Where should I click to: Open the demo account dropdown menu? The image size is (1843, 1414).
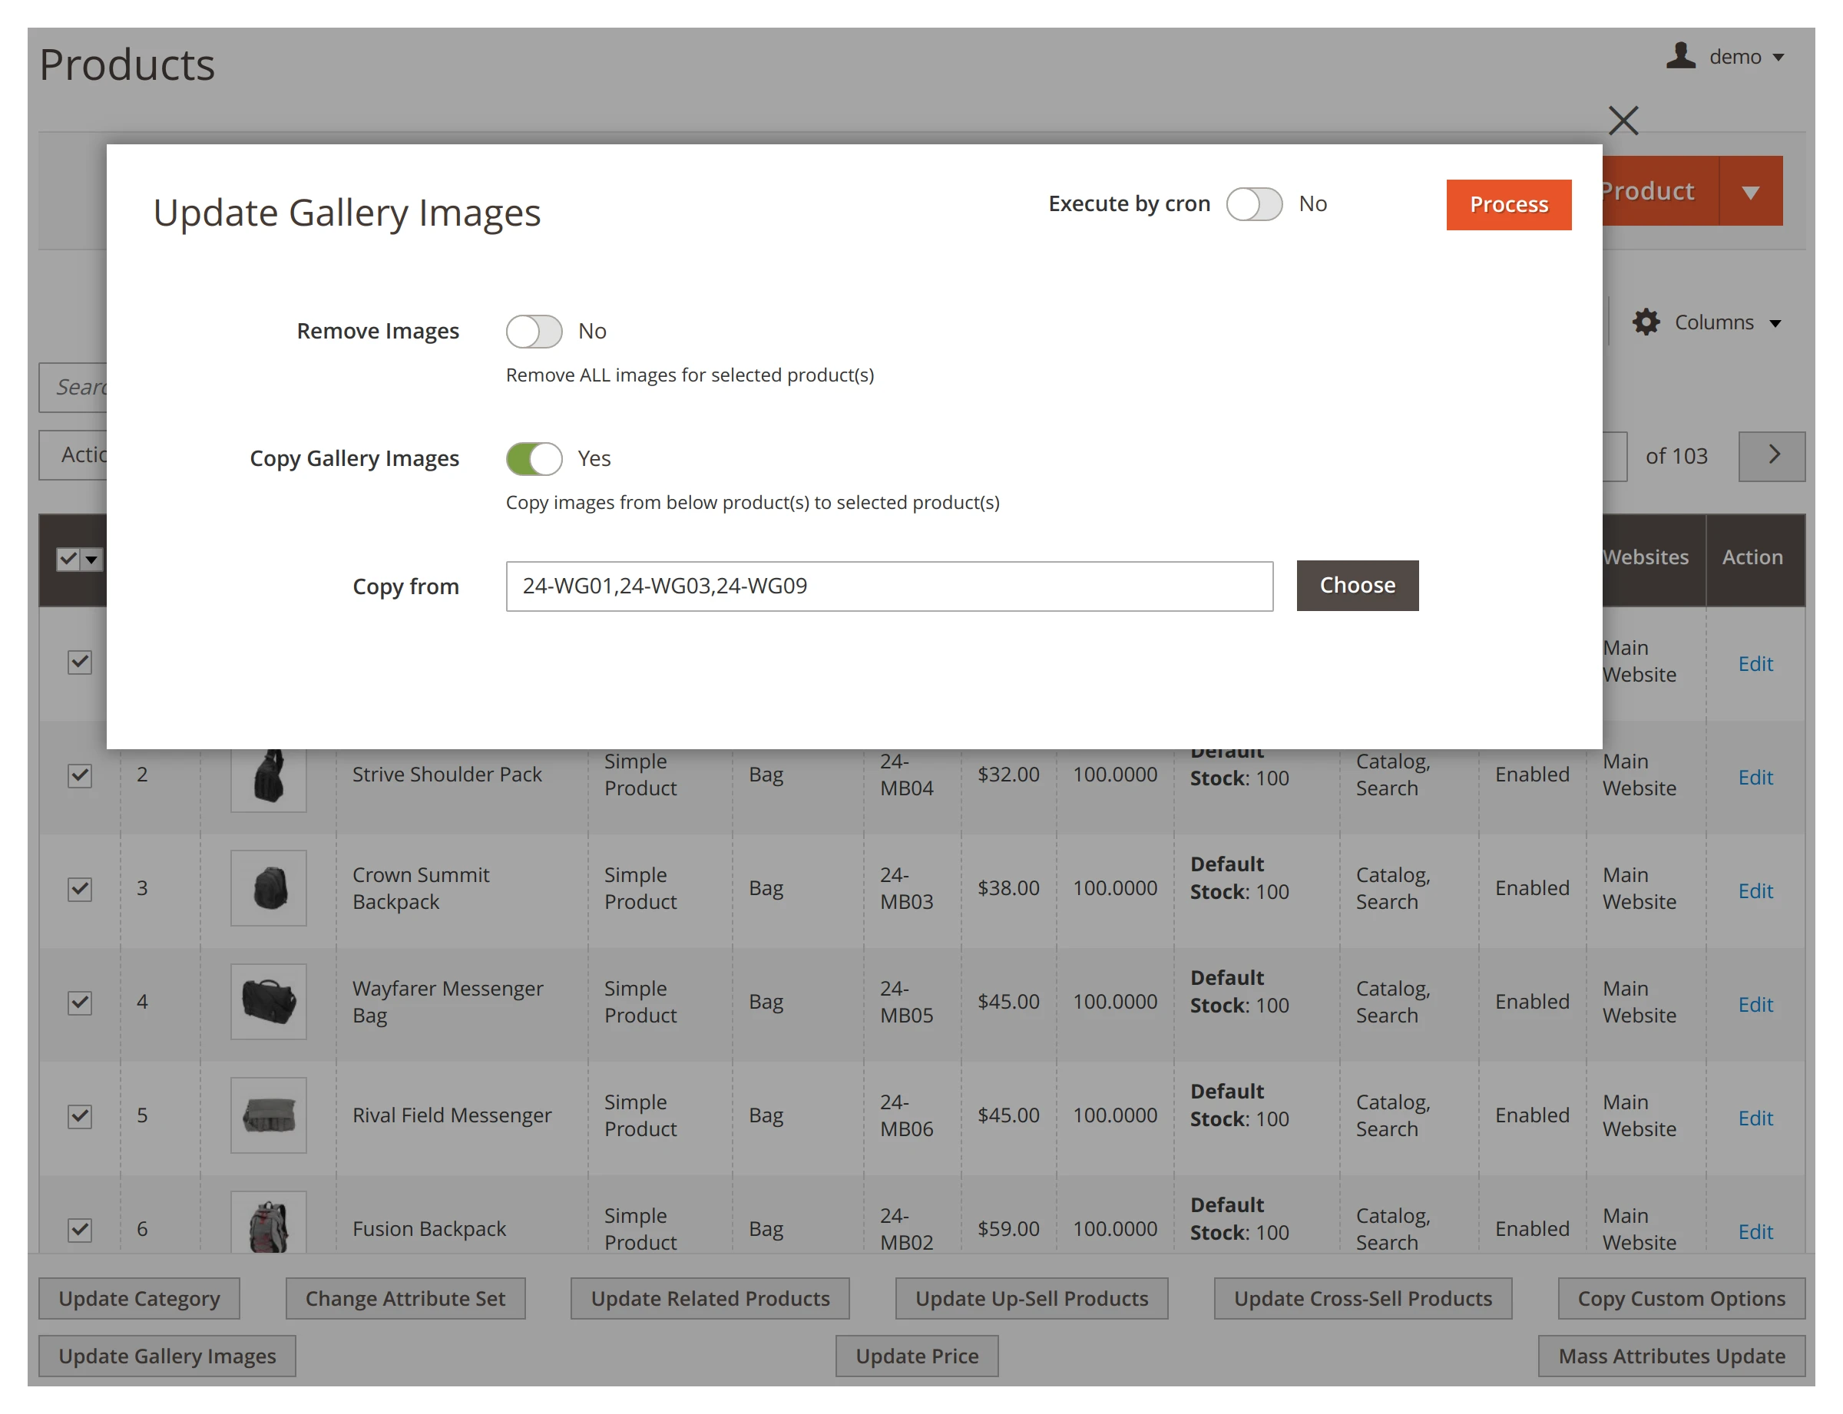1778,56
